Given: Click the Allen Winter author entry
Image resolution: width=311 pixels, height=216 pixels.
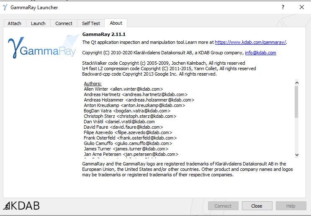Looking at the screenshot, I should pos(123,89).
